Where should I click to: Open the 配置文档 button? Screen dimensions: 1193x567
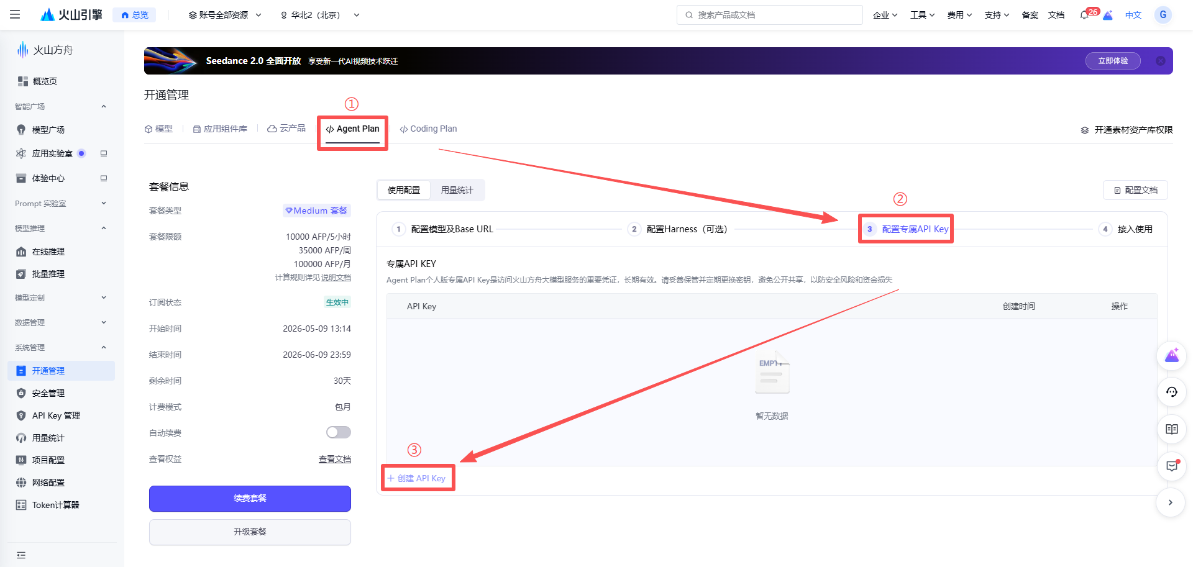pos(1135,190)
